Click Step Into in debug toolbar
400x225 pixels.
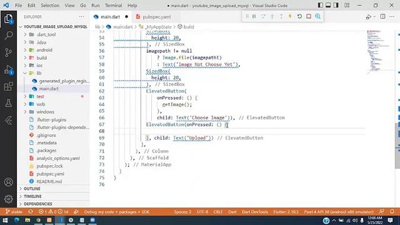[x=272, y=16]
